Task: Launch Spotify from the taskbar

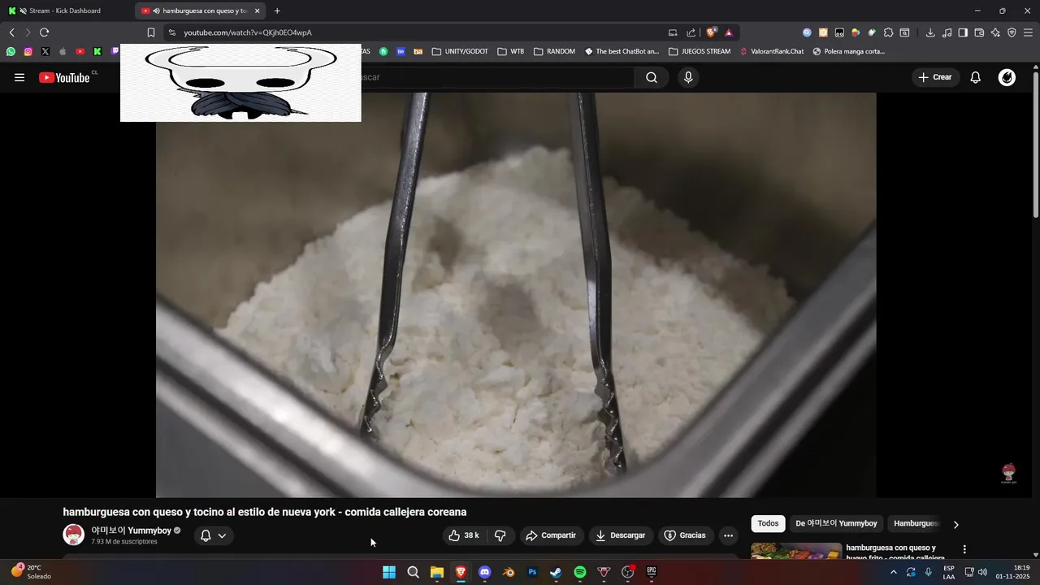Action: [580, 572]
